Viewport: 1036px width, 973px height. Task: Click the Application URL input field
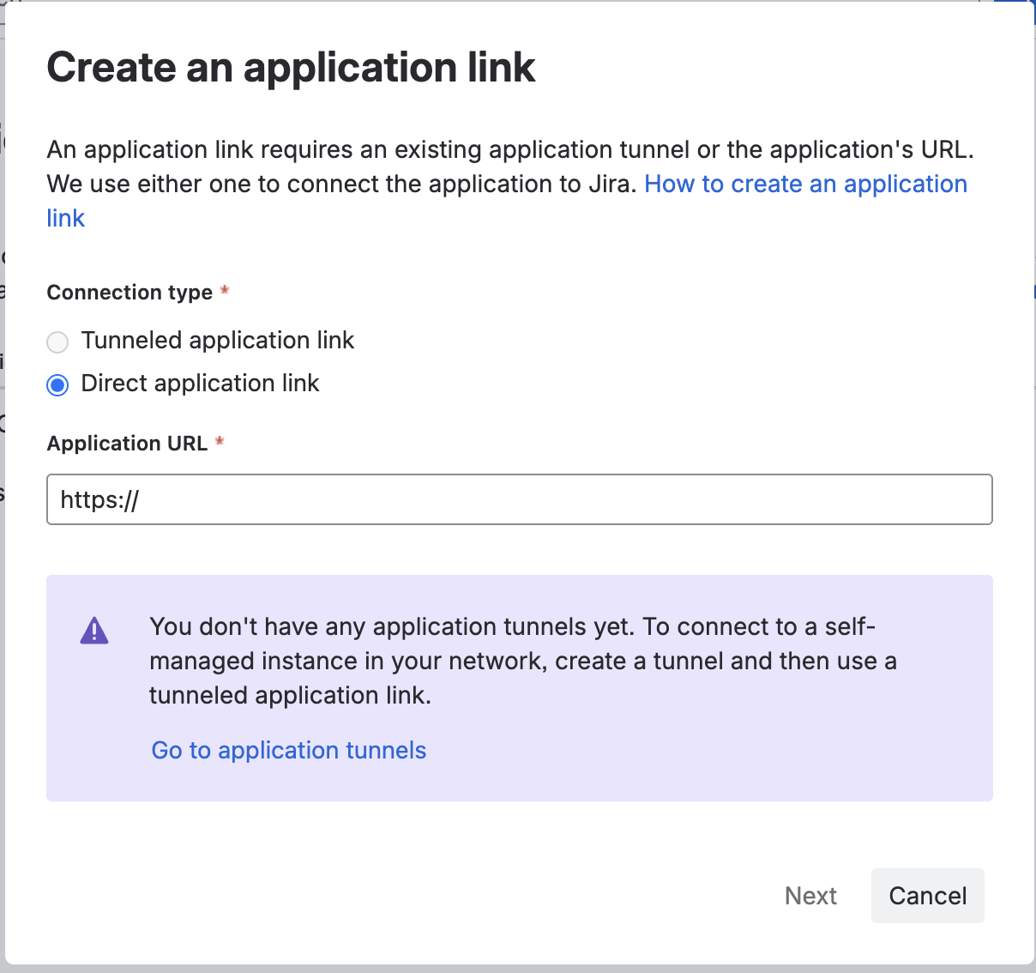tap(519, 499)
